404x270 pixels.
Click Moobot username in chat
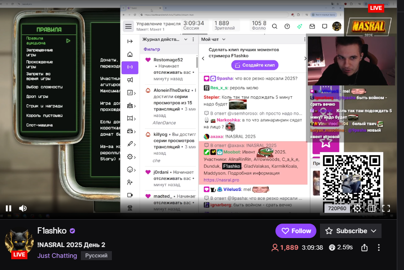point(232,152)
